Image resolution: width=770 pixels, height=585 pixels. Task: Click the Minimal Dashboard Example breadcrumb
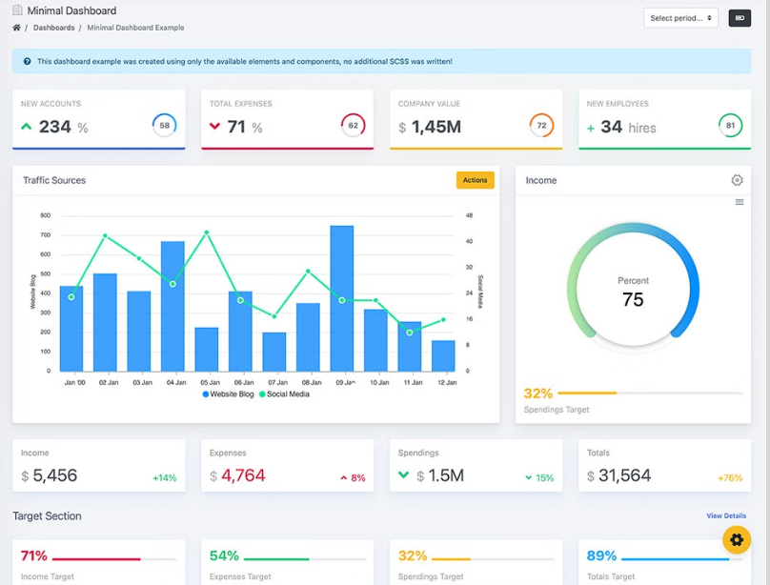coord(135,28)
